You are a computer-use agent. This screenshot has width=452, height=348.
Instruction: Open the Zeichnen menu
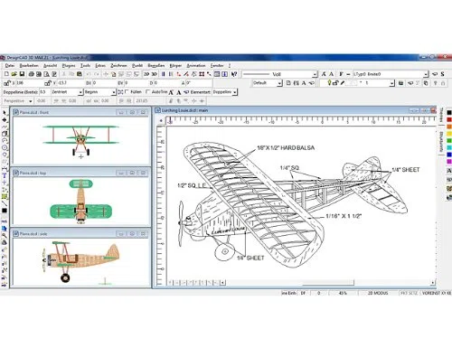pos(118,65)
